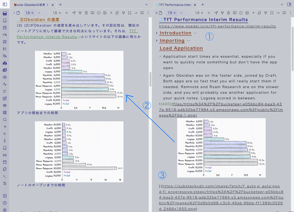Open the folded map ribbon icon
This screenshot has height=212, width=294.
tap(5, 42)
